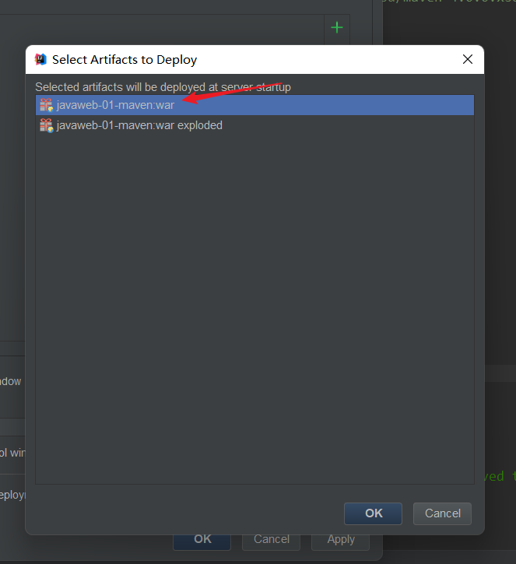Image resolution: width=516 pixels, height=564 pixels.
Task: Click the background Cancel button behind the dialog
Action: pyautogui.click(x=272, y=542)
